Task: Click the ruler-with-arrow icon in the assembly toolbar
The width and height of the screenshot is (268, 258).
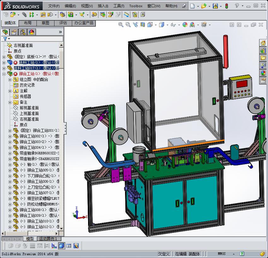Action: click(x=127, y=15)
